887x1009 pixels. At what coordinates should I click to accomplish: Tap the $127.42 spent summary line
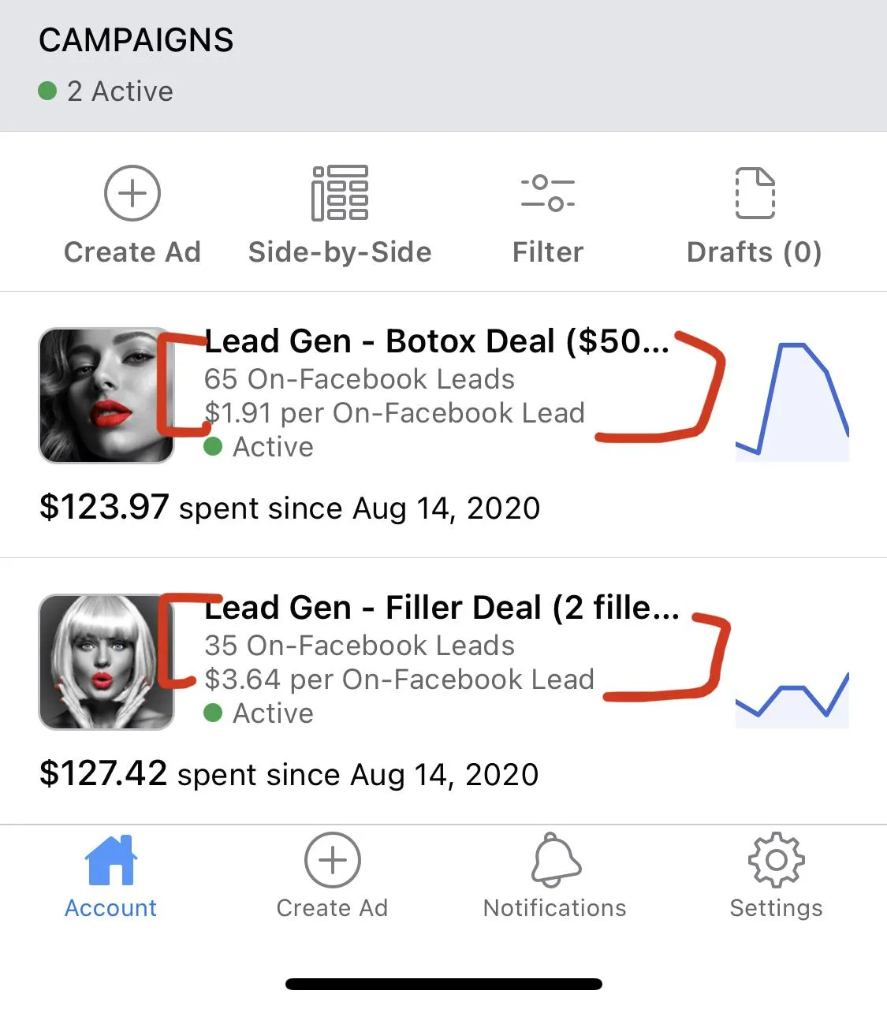coord(289,773)
